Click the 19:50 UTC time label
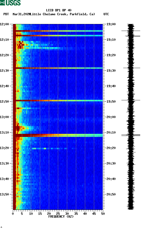The height and width of the screenshot is (230, 142). click(111, 102)
